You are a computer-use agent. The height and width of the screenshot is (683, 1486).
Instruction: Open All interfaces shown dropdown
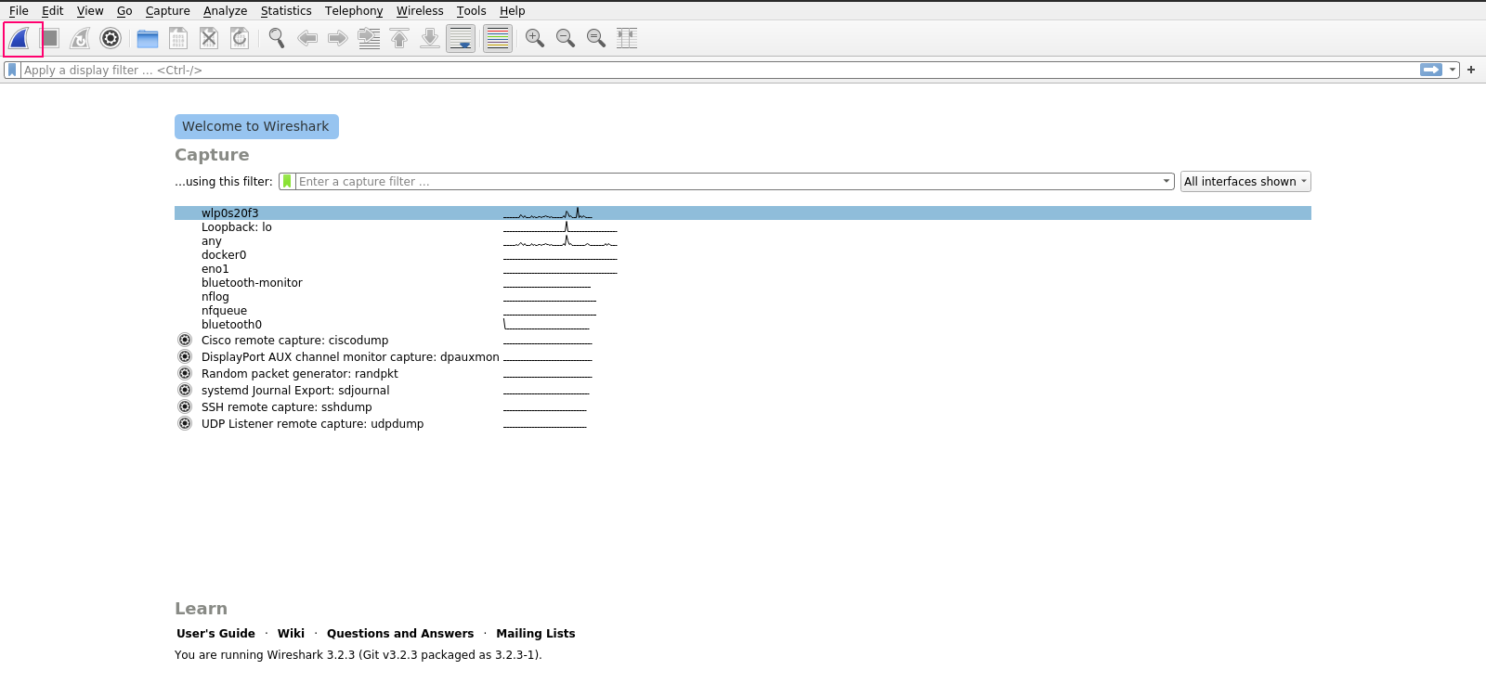(1245, 182)
